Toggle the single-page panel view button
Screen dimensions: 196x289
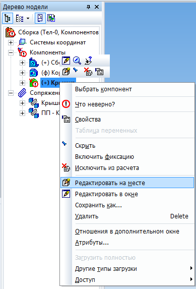40,18
